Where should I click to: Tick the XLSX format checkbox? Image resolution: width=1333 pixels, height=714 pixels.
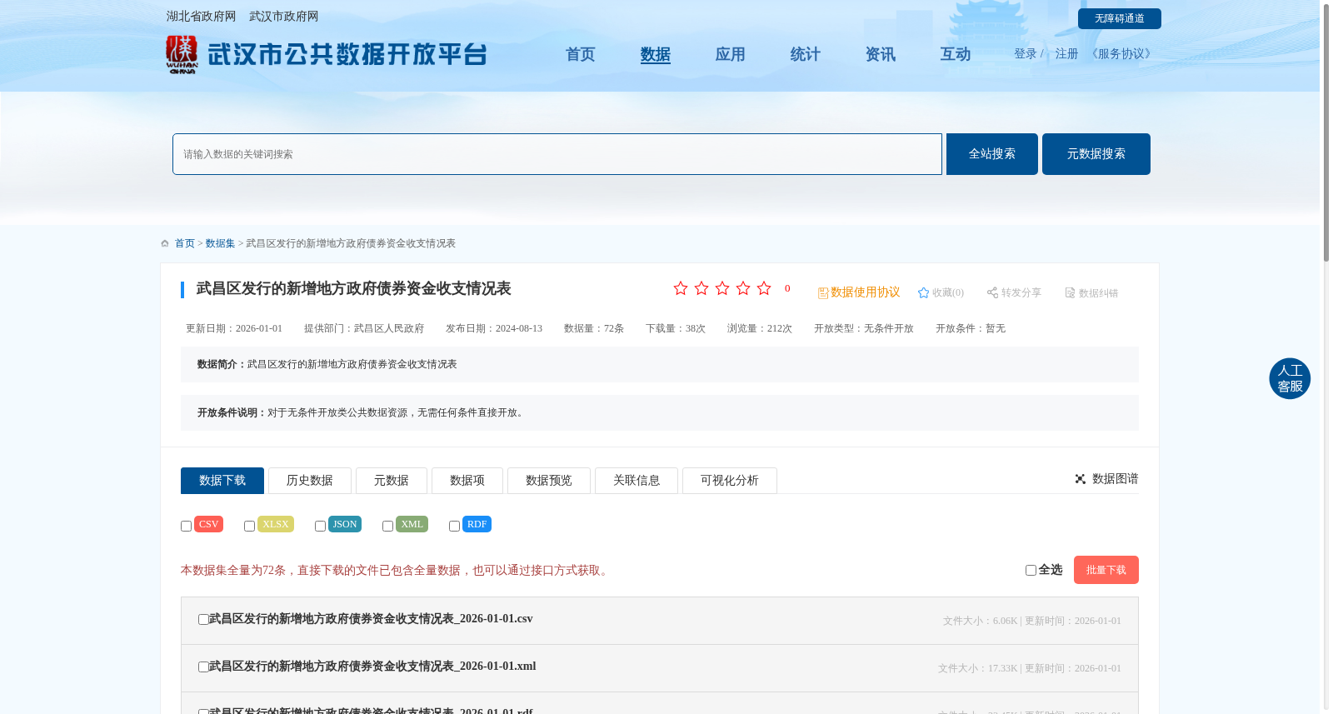[249, 526]
